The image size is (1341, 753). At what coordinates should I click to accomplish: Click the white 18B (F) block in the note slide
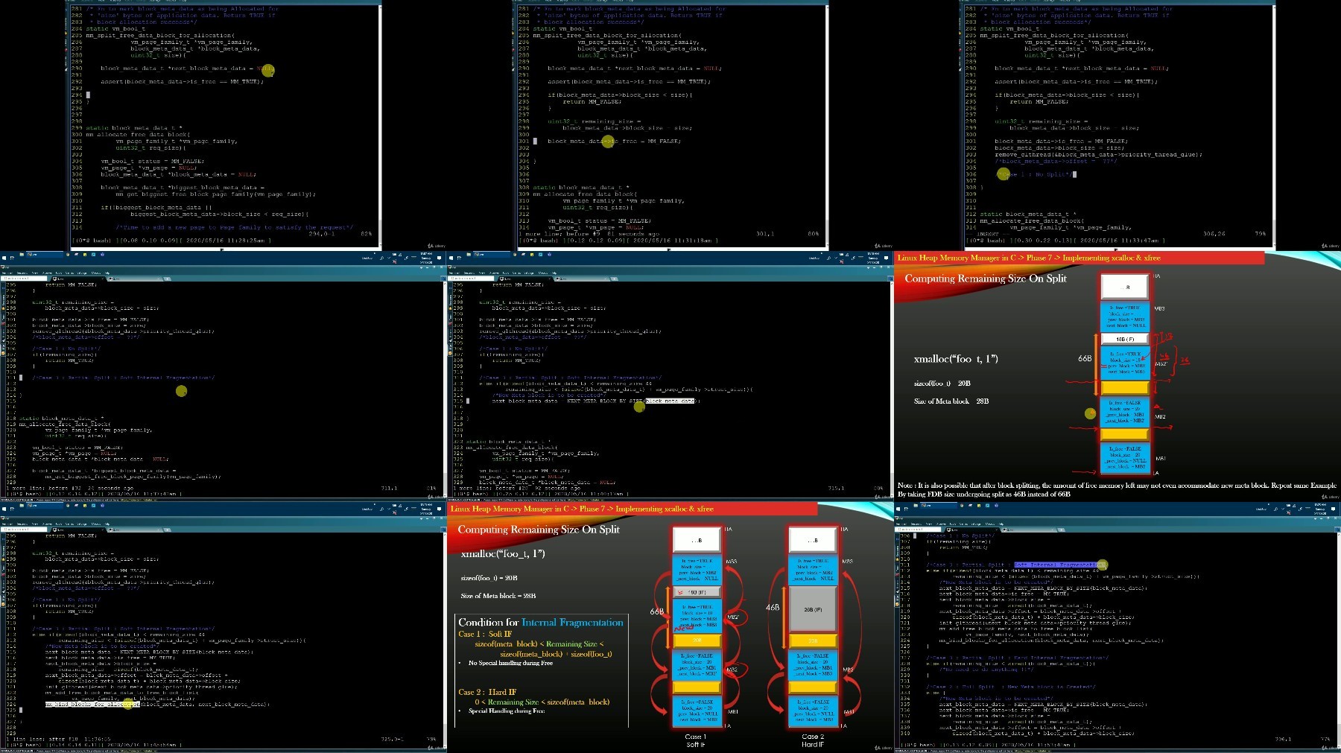(x=1125, y=339)
